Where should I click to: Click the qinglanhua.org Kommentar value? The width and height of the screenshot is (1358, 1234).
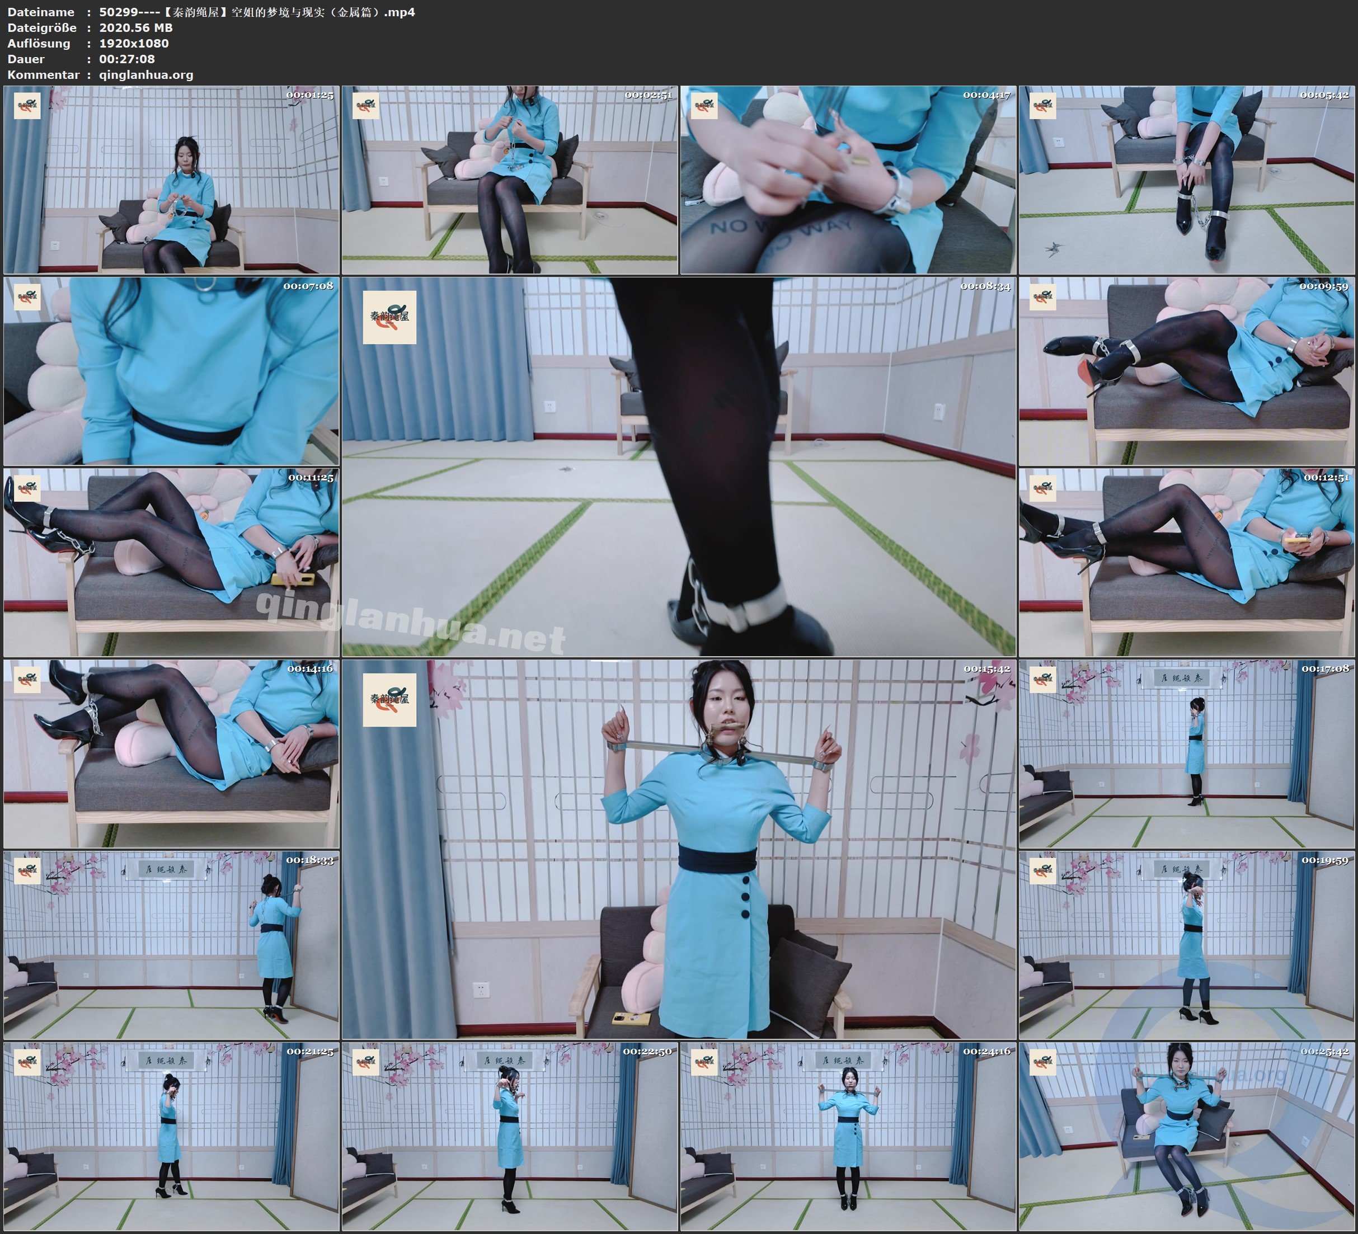coord(146,75)
